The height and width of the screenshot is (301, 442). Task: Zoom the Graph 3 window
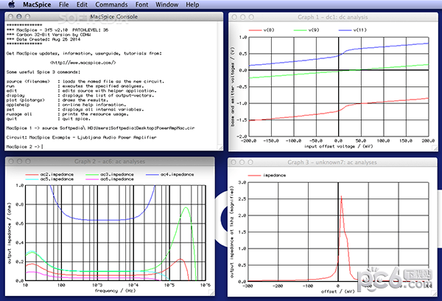coord(250,162)
